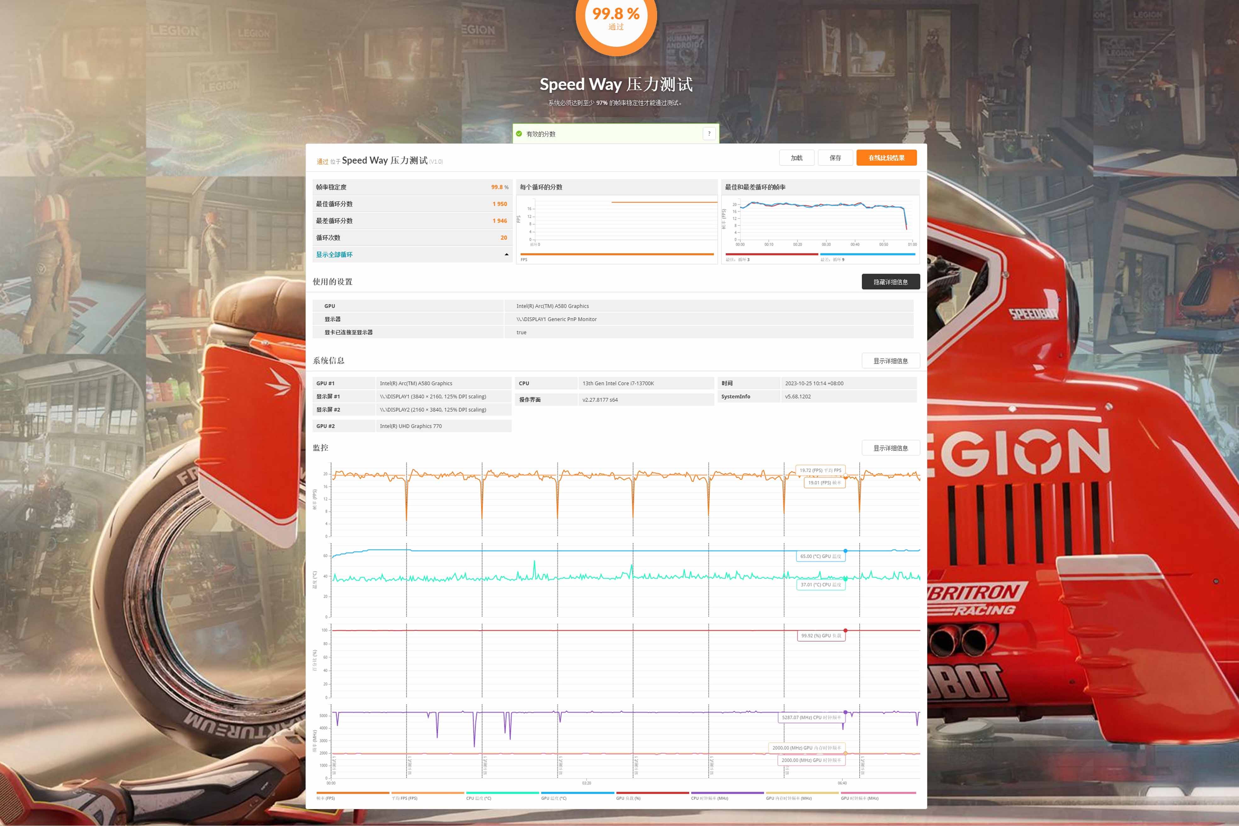This screenshot has height=826, width=1239.
Task: Toggle the 帧率 (FPS) orange legend bar in 监控
Action: pyautogui.click(x=353, y=792)
